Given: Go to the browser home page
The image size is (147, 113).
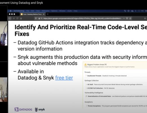Looking at the screenshot, I should pyautogui.click(x=21, y=18).
